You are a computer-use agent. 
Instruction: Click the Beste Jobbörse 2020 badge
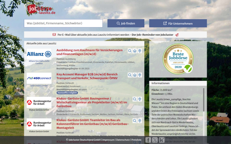coord(178,59)
